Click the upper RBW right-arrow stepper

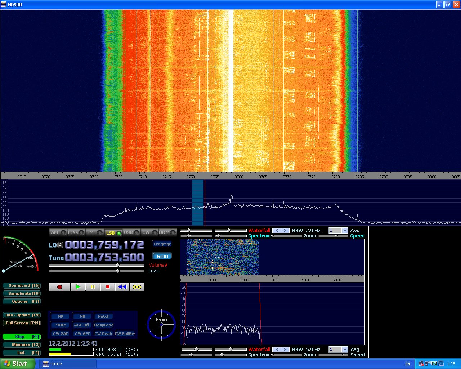285,231
